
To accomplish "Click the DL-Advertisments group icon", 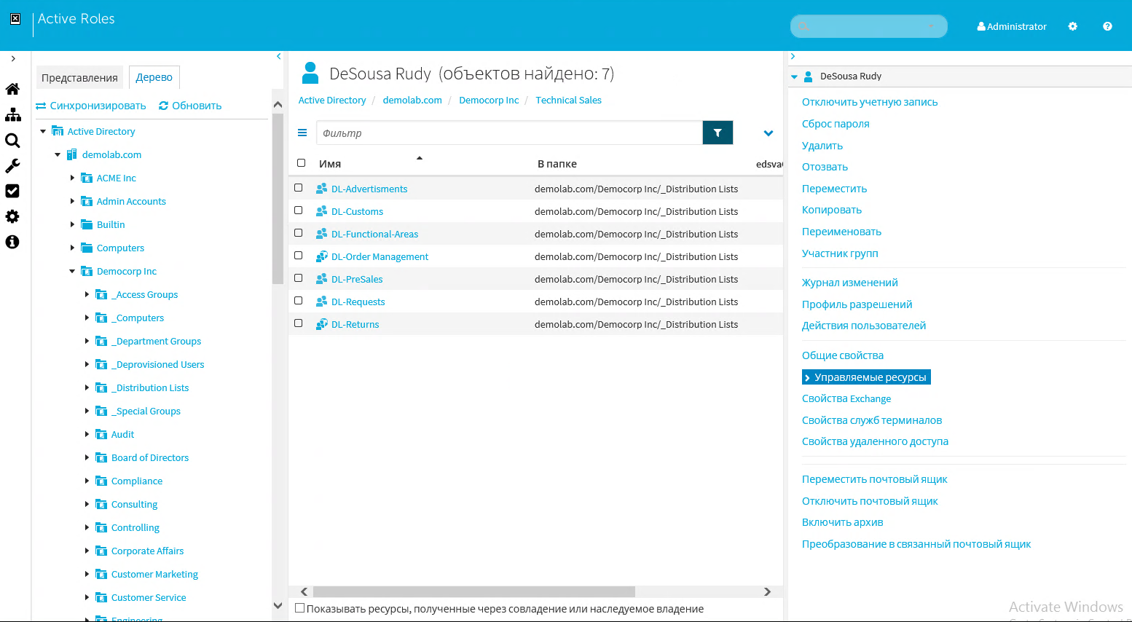I will pos(321,189).
